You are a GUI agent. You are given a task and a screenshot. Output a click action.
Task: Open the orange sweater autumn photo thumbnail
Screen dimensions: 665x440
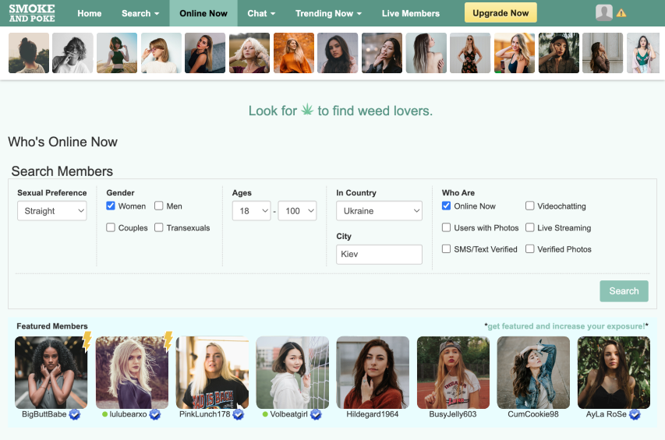point(293,53)
